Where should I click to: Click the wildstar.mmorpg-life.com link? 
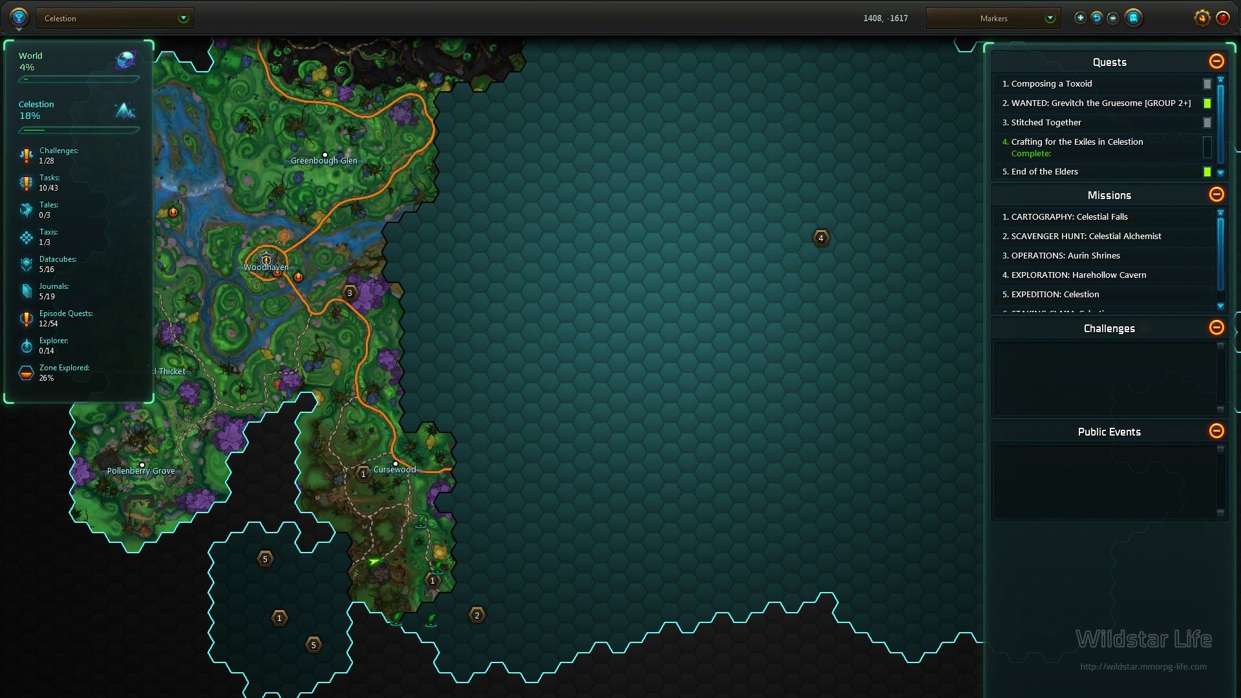(1143, 666)
